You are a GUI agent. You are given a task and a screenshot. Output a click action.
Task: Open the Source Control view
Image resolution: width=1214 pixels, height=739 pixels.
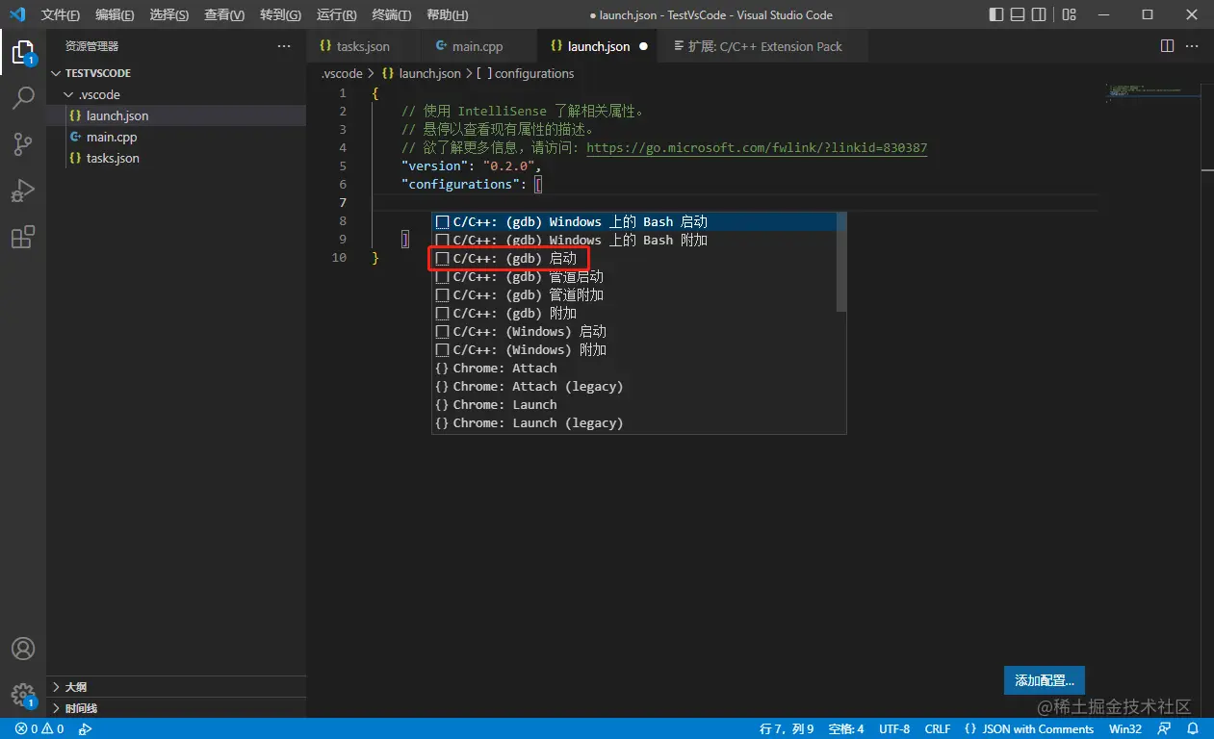coord(23,143)
